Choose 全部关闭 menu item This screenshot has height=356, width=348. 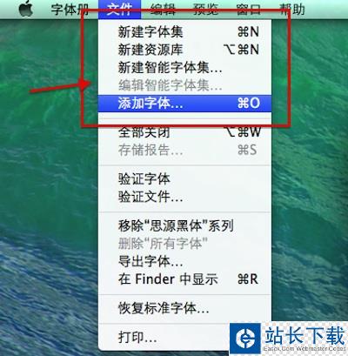185,132
